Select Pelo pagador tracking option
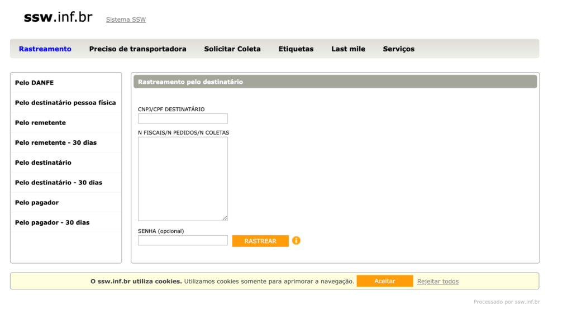The width and height of the screenshot is (572, 319). [37, 203]
